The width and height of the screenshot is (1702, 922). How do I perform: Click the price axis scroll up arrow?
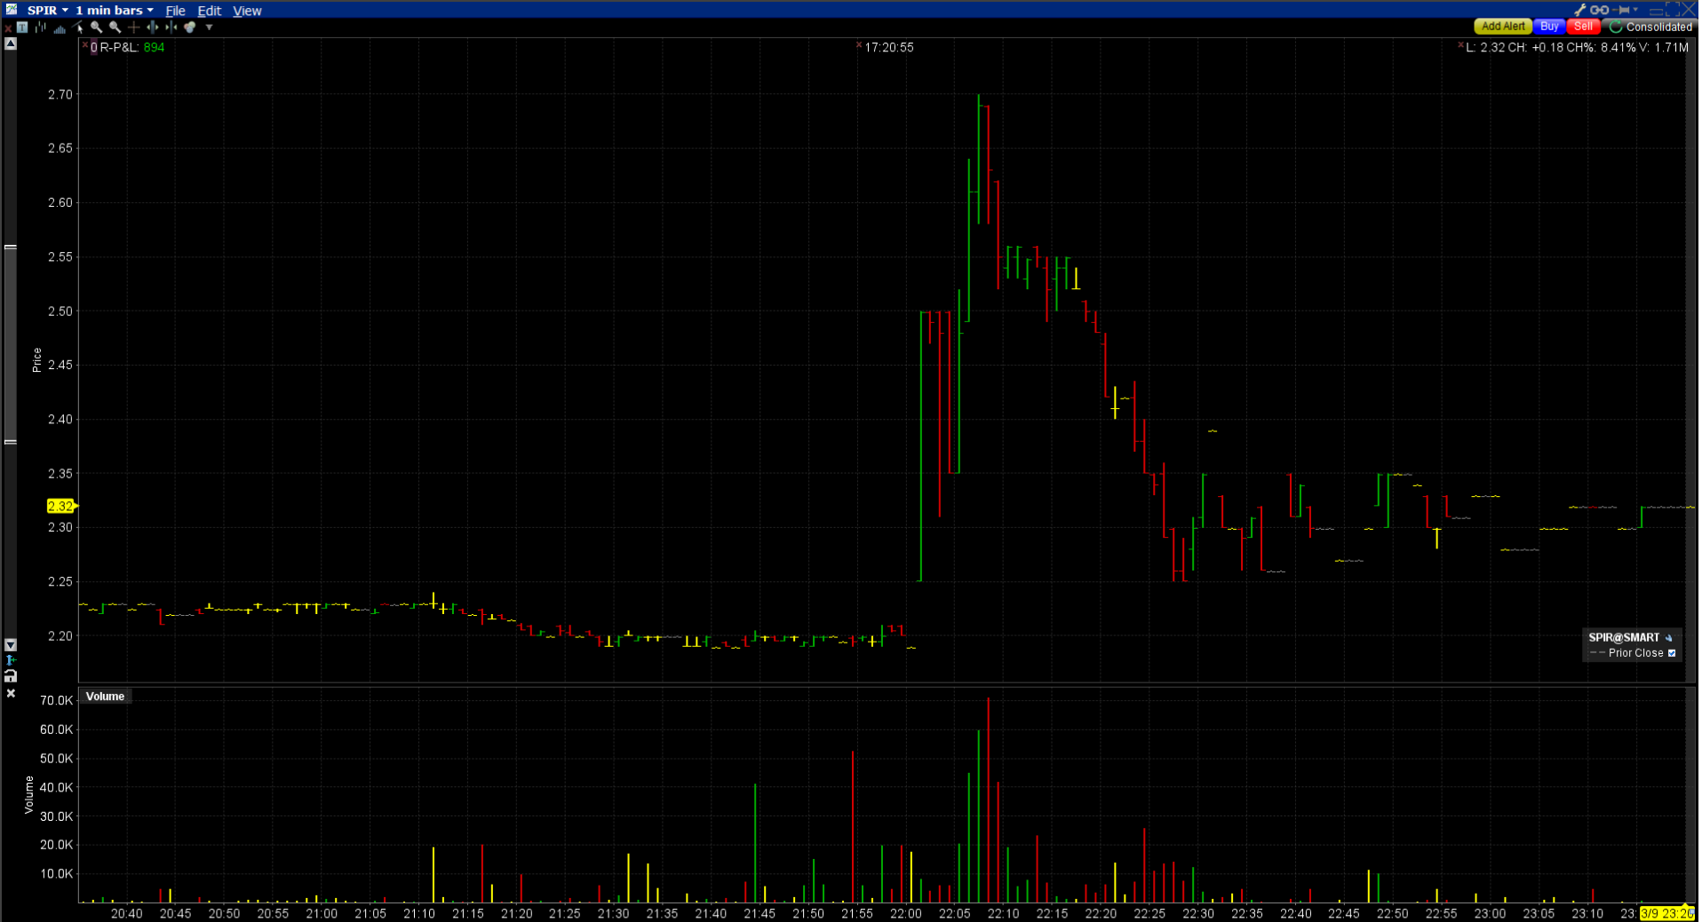point(11,43)
